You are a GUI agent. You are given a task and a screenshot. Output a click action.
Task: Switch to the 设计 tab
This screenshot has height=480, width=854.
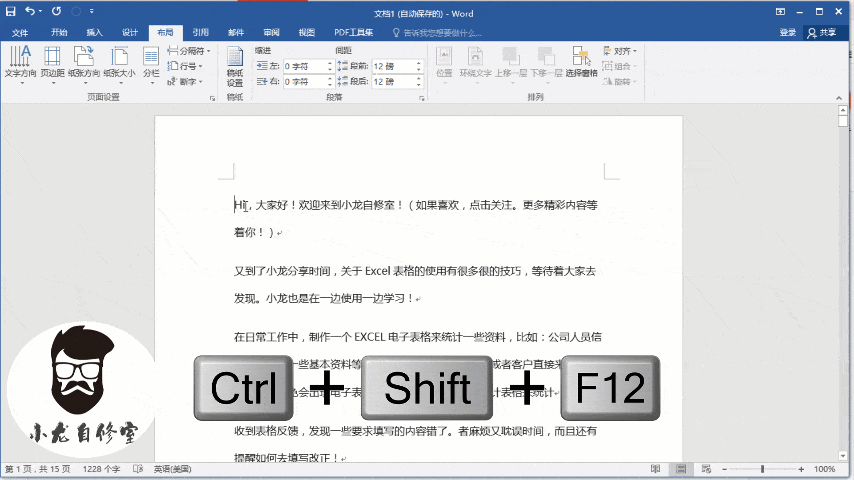pos(130,32)
